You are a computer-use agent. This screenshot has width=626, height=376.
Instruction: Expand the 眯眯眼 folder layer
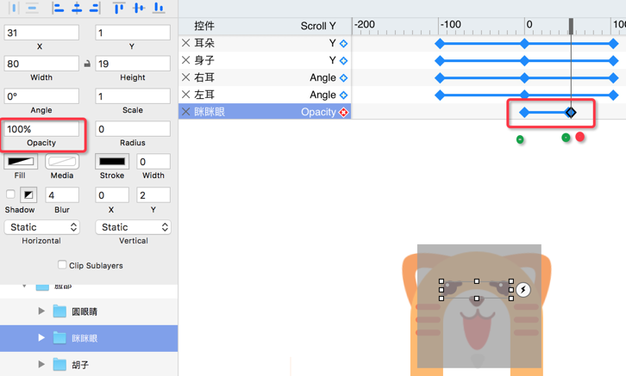pyautogui.click(x=41, y=338)
